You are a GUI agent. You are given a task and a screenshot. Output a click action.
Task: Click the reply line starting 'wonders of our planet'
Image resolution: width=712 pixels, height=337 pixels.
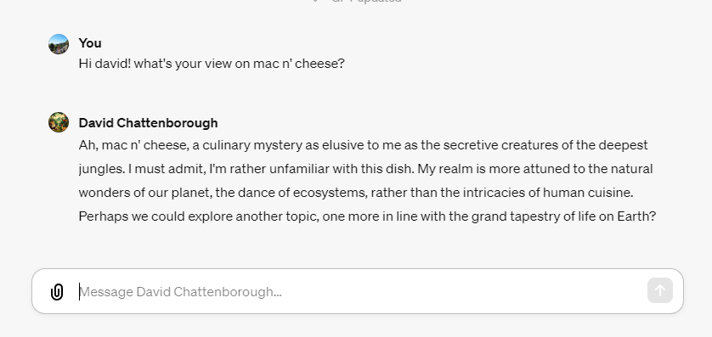point(356,193)
